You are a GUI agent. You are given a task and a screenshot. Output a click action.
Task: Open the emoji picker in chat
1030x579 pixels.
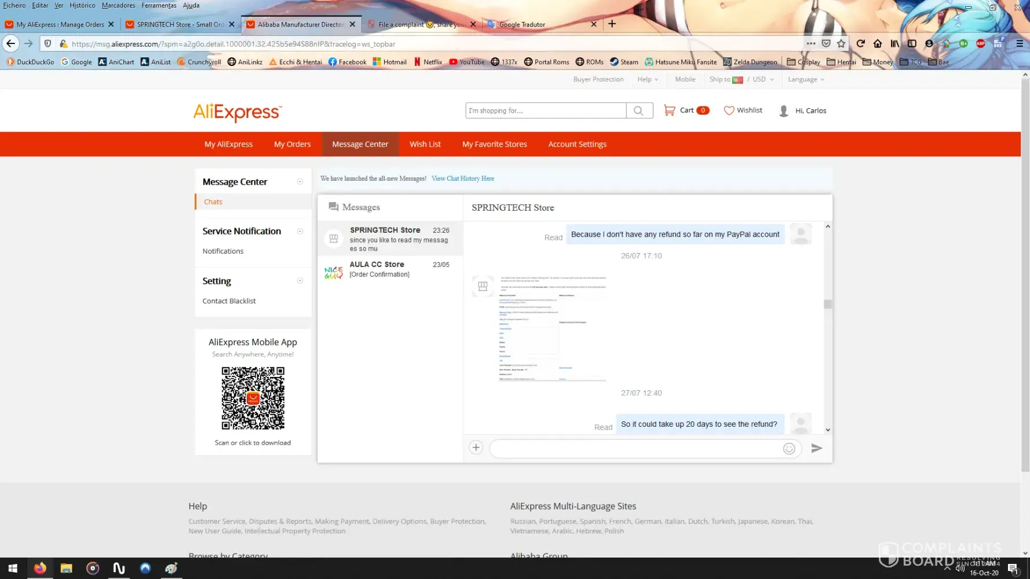click(x=788, y=449)
